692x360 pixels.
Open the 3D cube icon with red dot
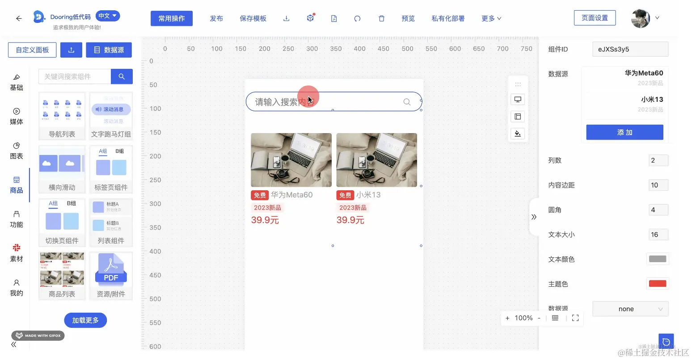click(x=310, y=18)
